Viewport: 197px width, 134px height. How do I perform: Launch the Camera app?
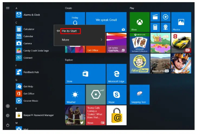24,43
